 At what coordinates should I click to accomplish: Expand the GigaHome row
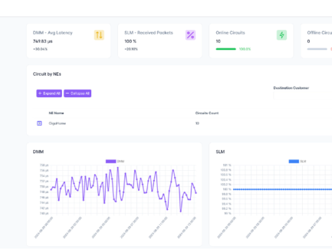39,123
